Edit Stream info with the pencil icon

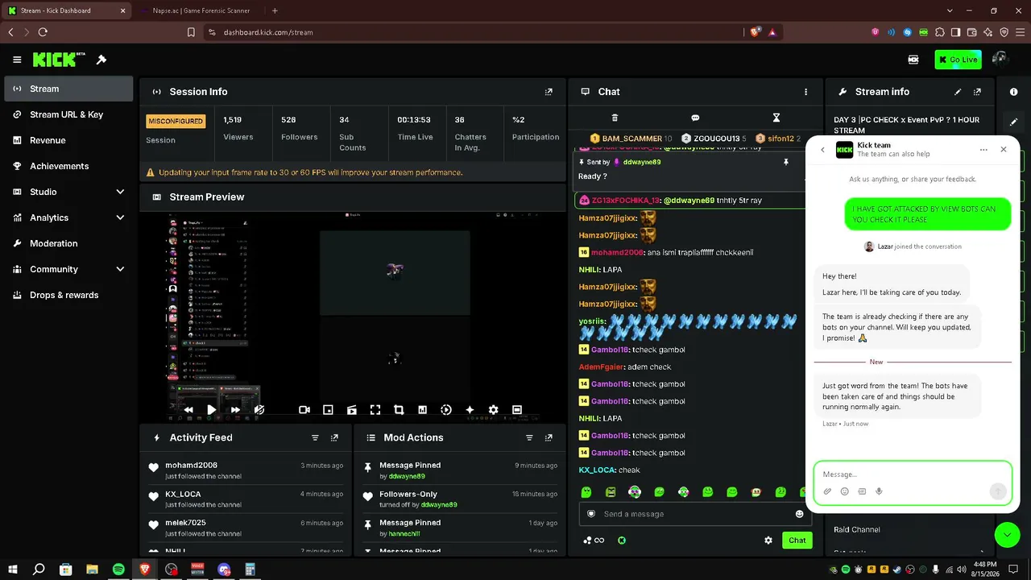pos(958,92)
